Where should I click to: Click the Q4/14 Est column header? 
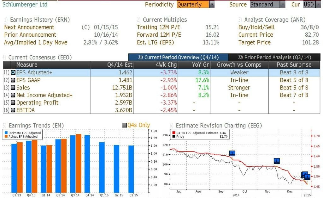(112, 65)
